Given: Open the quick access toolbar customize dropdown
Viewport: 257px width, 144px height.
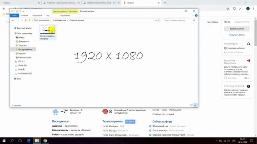Looking at the screenshot, I should (24, 11).
